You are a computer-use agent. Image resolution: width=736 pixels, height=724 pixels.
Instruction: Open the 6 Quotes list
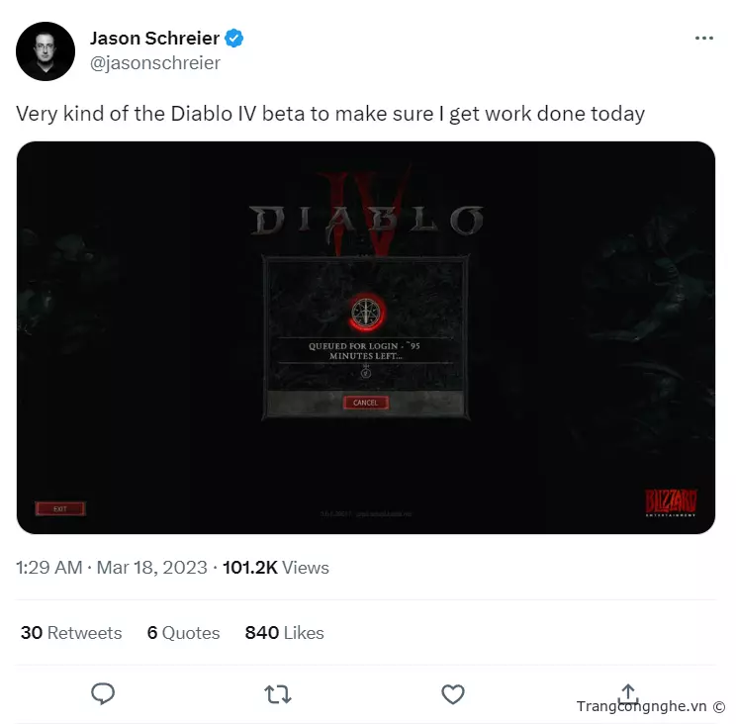coord(183,632)
